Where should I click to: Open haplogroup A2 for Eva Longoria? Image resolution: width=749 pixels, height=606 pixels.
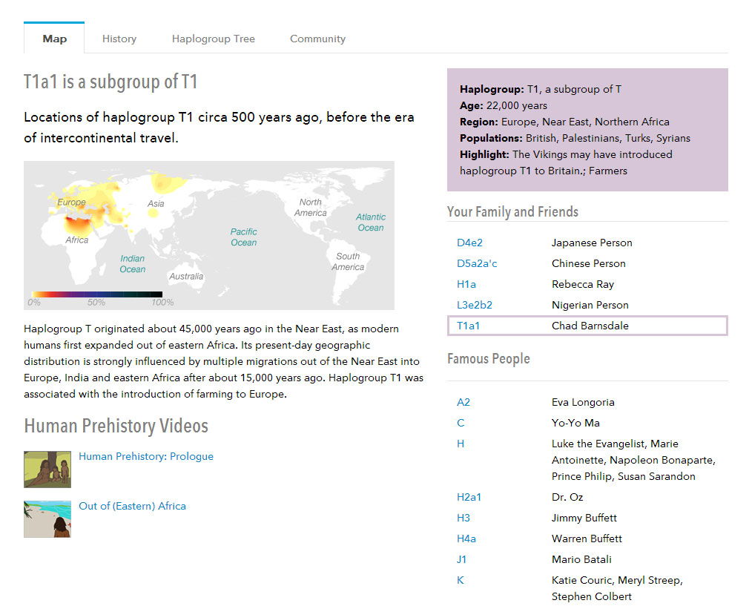point(463,402)
